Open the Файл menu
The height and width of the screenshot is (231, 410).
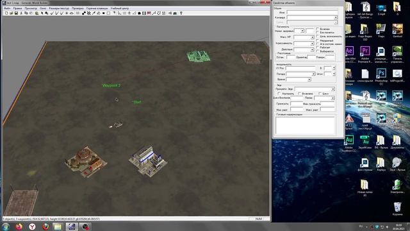[7, 8]
